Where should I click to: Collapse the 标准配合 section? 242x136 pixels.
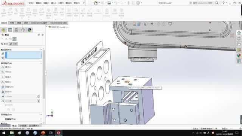pos(41,63)
